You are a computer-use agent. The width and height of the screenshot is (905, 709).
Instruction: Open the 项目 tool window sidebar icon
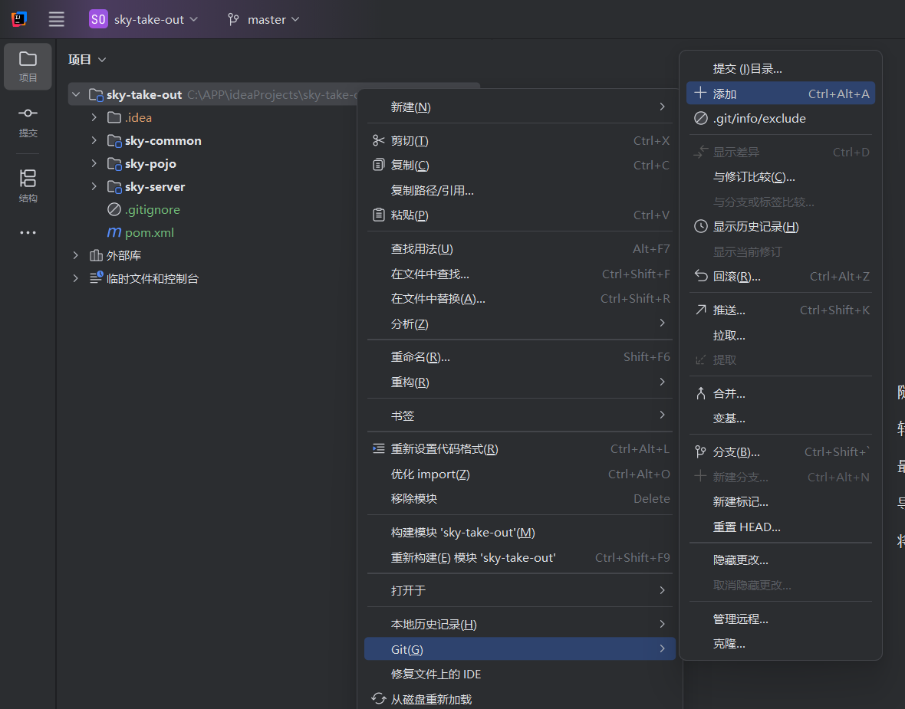coord(28,67)
